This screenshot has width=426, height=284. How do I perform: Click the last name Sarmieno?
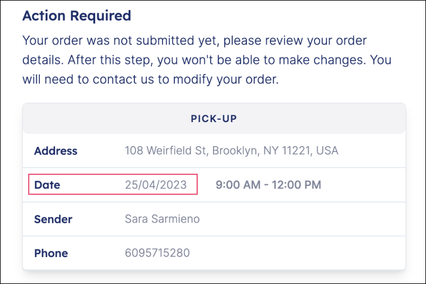tap(175, 219)
